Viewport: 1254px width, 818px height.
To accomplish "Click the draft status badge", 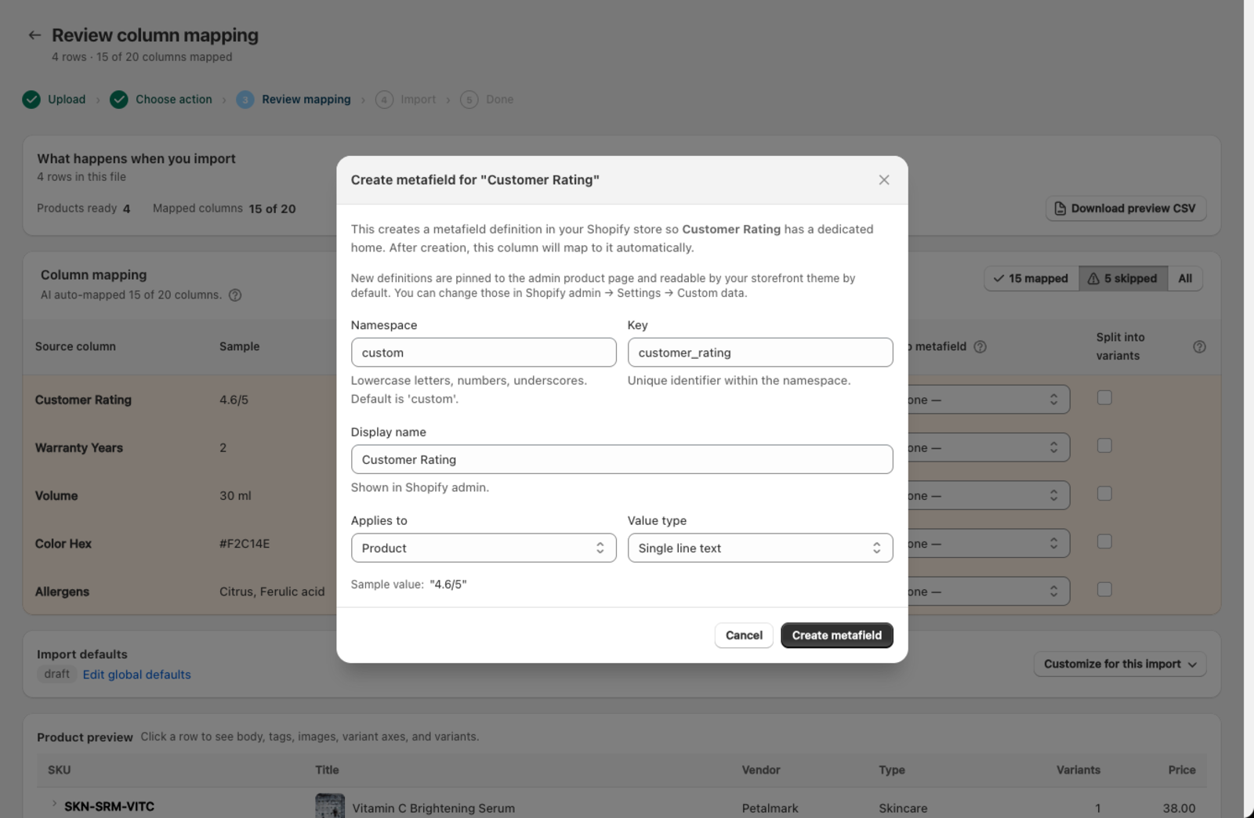I will [56, 674].
